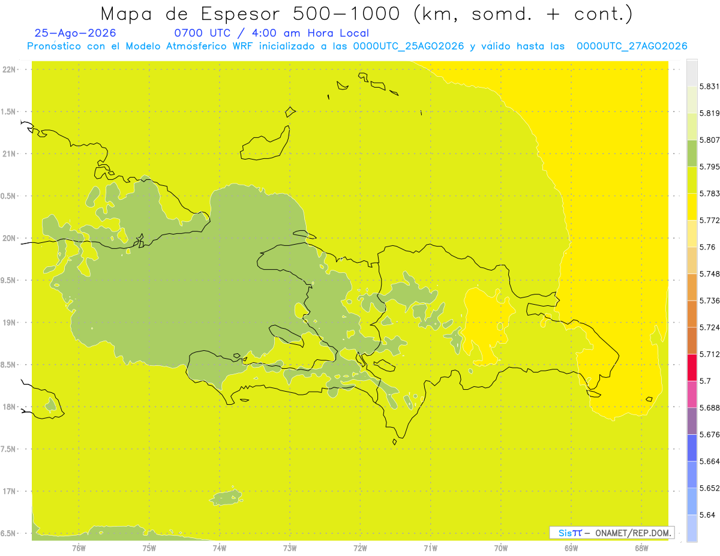Screen dimensions: 720x556
Task: Click the 'SisTT - ONAMET/REP.DOM.' credit box
Action: [x=612, y=533]
